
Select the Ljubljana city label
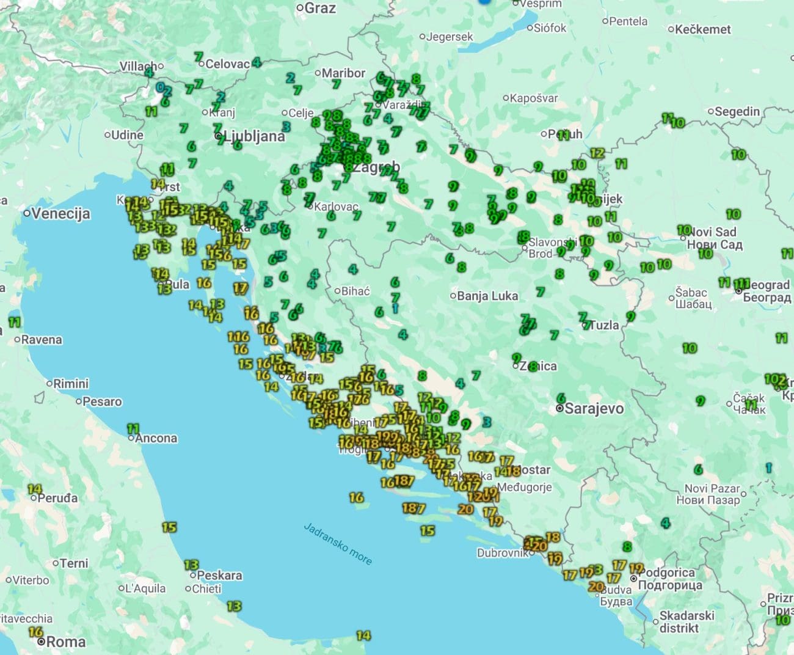point(254,136)
